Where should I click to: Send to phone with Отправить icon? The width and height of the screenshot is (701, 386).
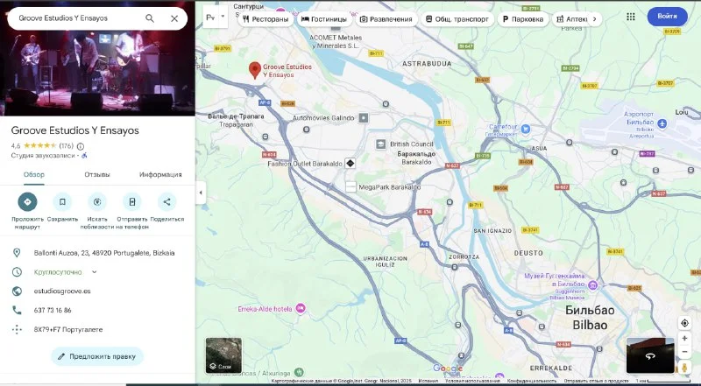coord(132,202)
